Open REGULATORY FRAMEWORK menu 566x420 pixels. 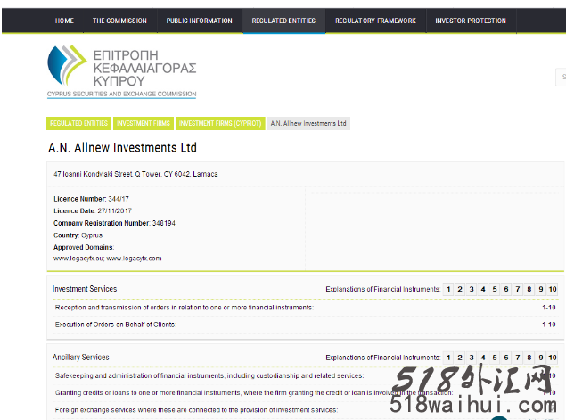click(x=375, y=21)
